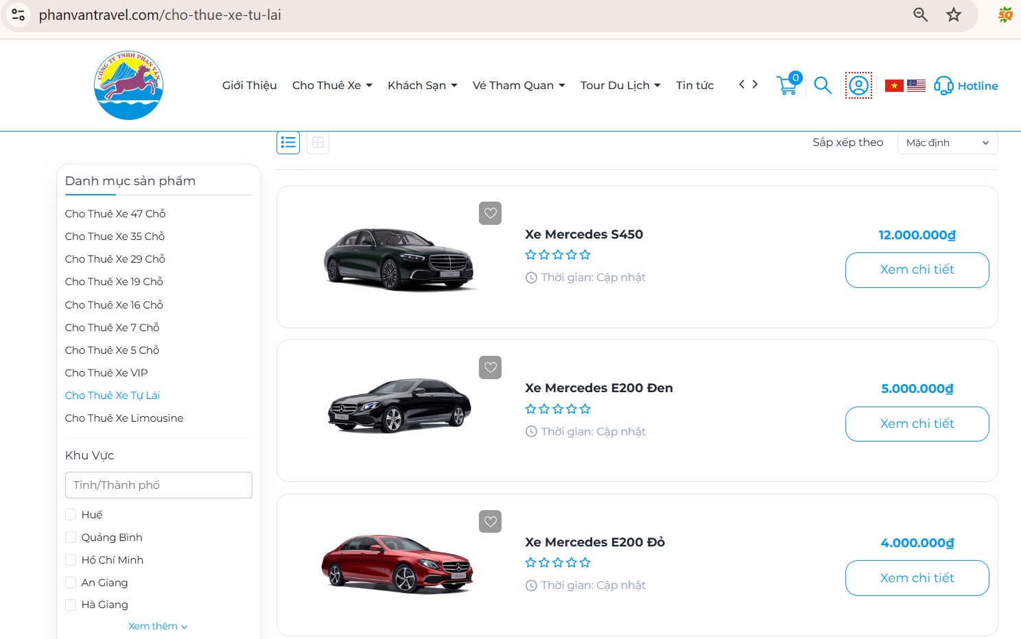The image size is (1021, 639).
Task: Open Cho Thuê Xe 16 Chỗ category
Action: point(114,304)
